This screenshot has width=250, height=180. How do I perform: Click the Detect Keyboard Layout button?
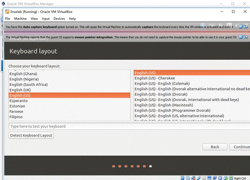tap(31, 135)
